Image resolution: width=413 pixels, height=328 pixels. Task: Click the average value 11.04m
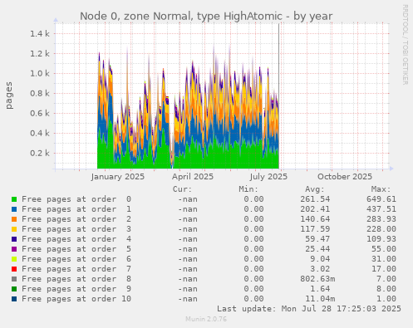coord(320,299)
